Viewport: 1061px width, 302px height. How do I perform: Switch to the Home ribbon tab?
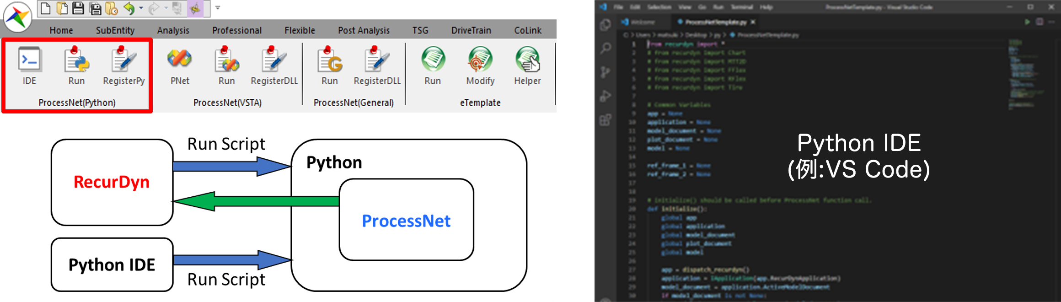61,30
